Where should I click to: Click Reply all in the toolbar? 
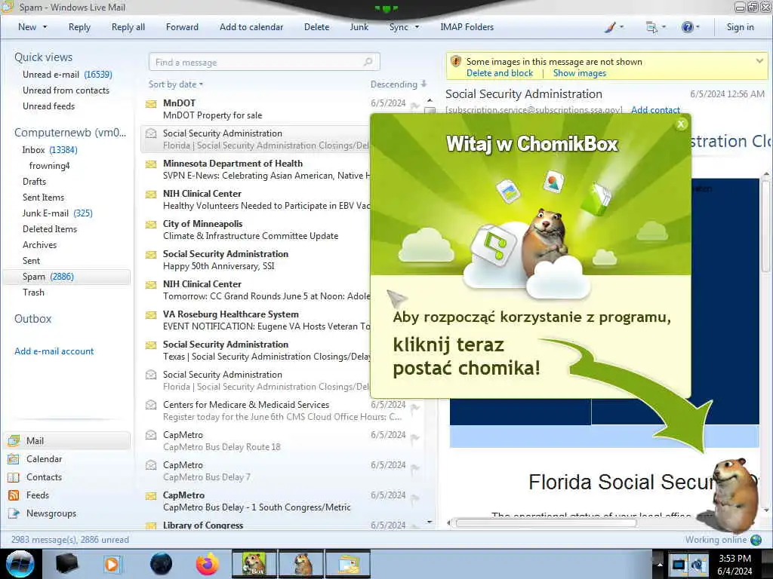pos(128,27)
